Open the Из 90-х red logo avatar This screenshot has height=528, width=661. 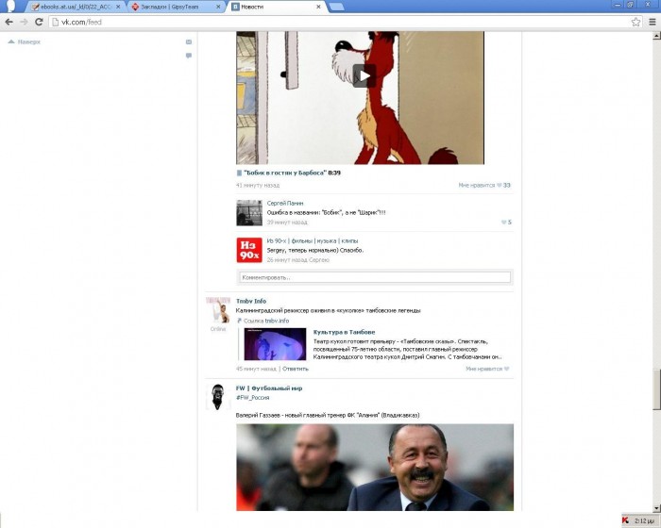point(249,250)
